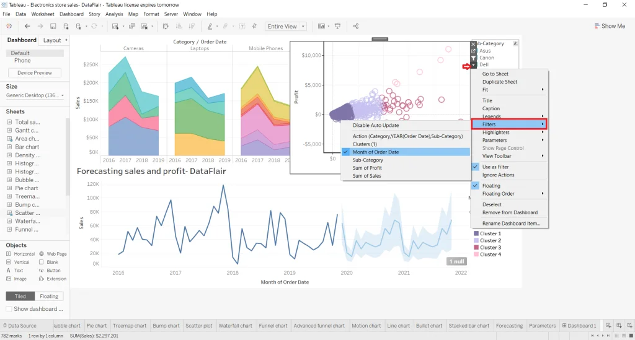Toggle the Show dashboard title checkbox

click(x=9, y=309)
